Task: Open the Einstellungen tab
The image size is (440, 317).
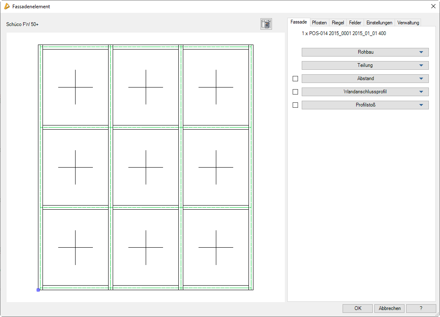Action: 379,23
